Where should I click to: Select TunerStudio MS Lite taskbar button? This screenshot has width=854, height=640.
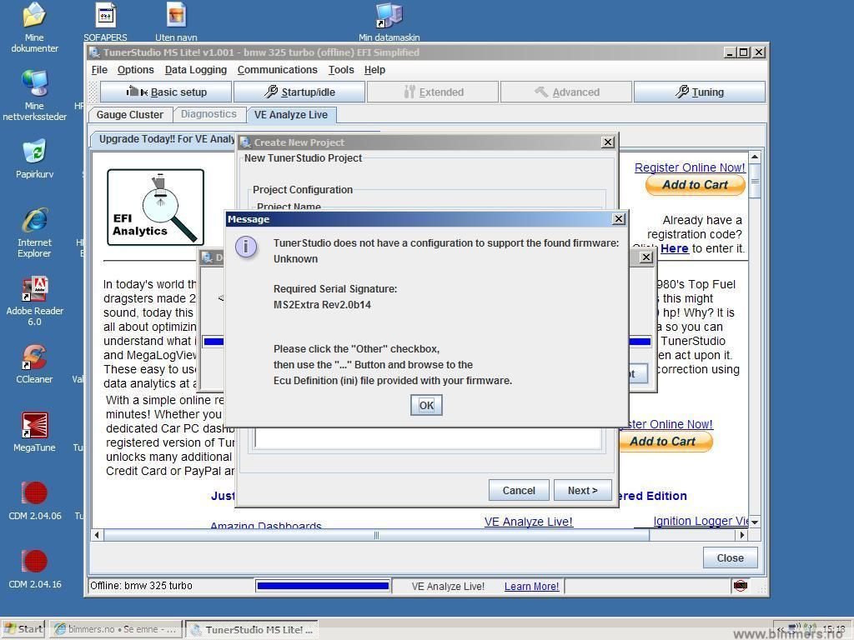(x=252, y=629)
